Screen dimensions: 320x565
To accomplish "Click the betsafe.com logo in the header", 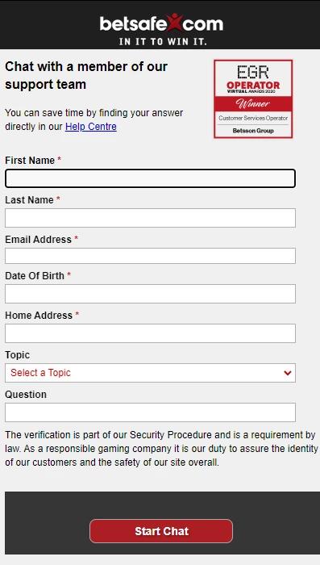I will 161,23.
